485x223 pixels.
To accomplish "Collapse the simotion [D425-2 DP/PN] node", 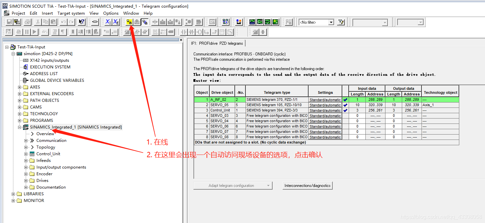I will tap(13, 54).
